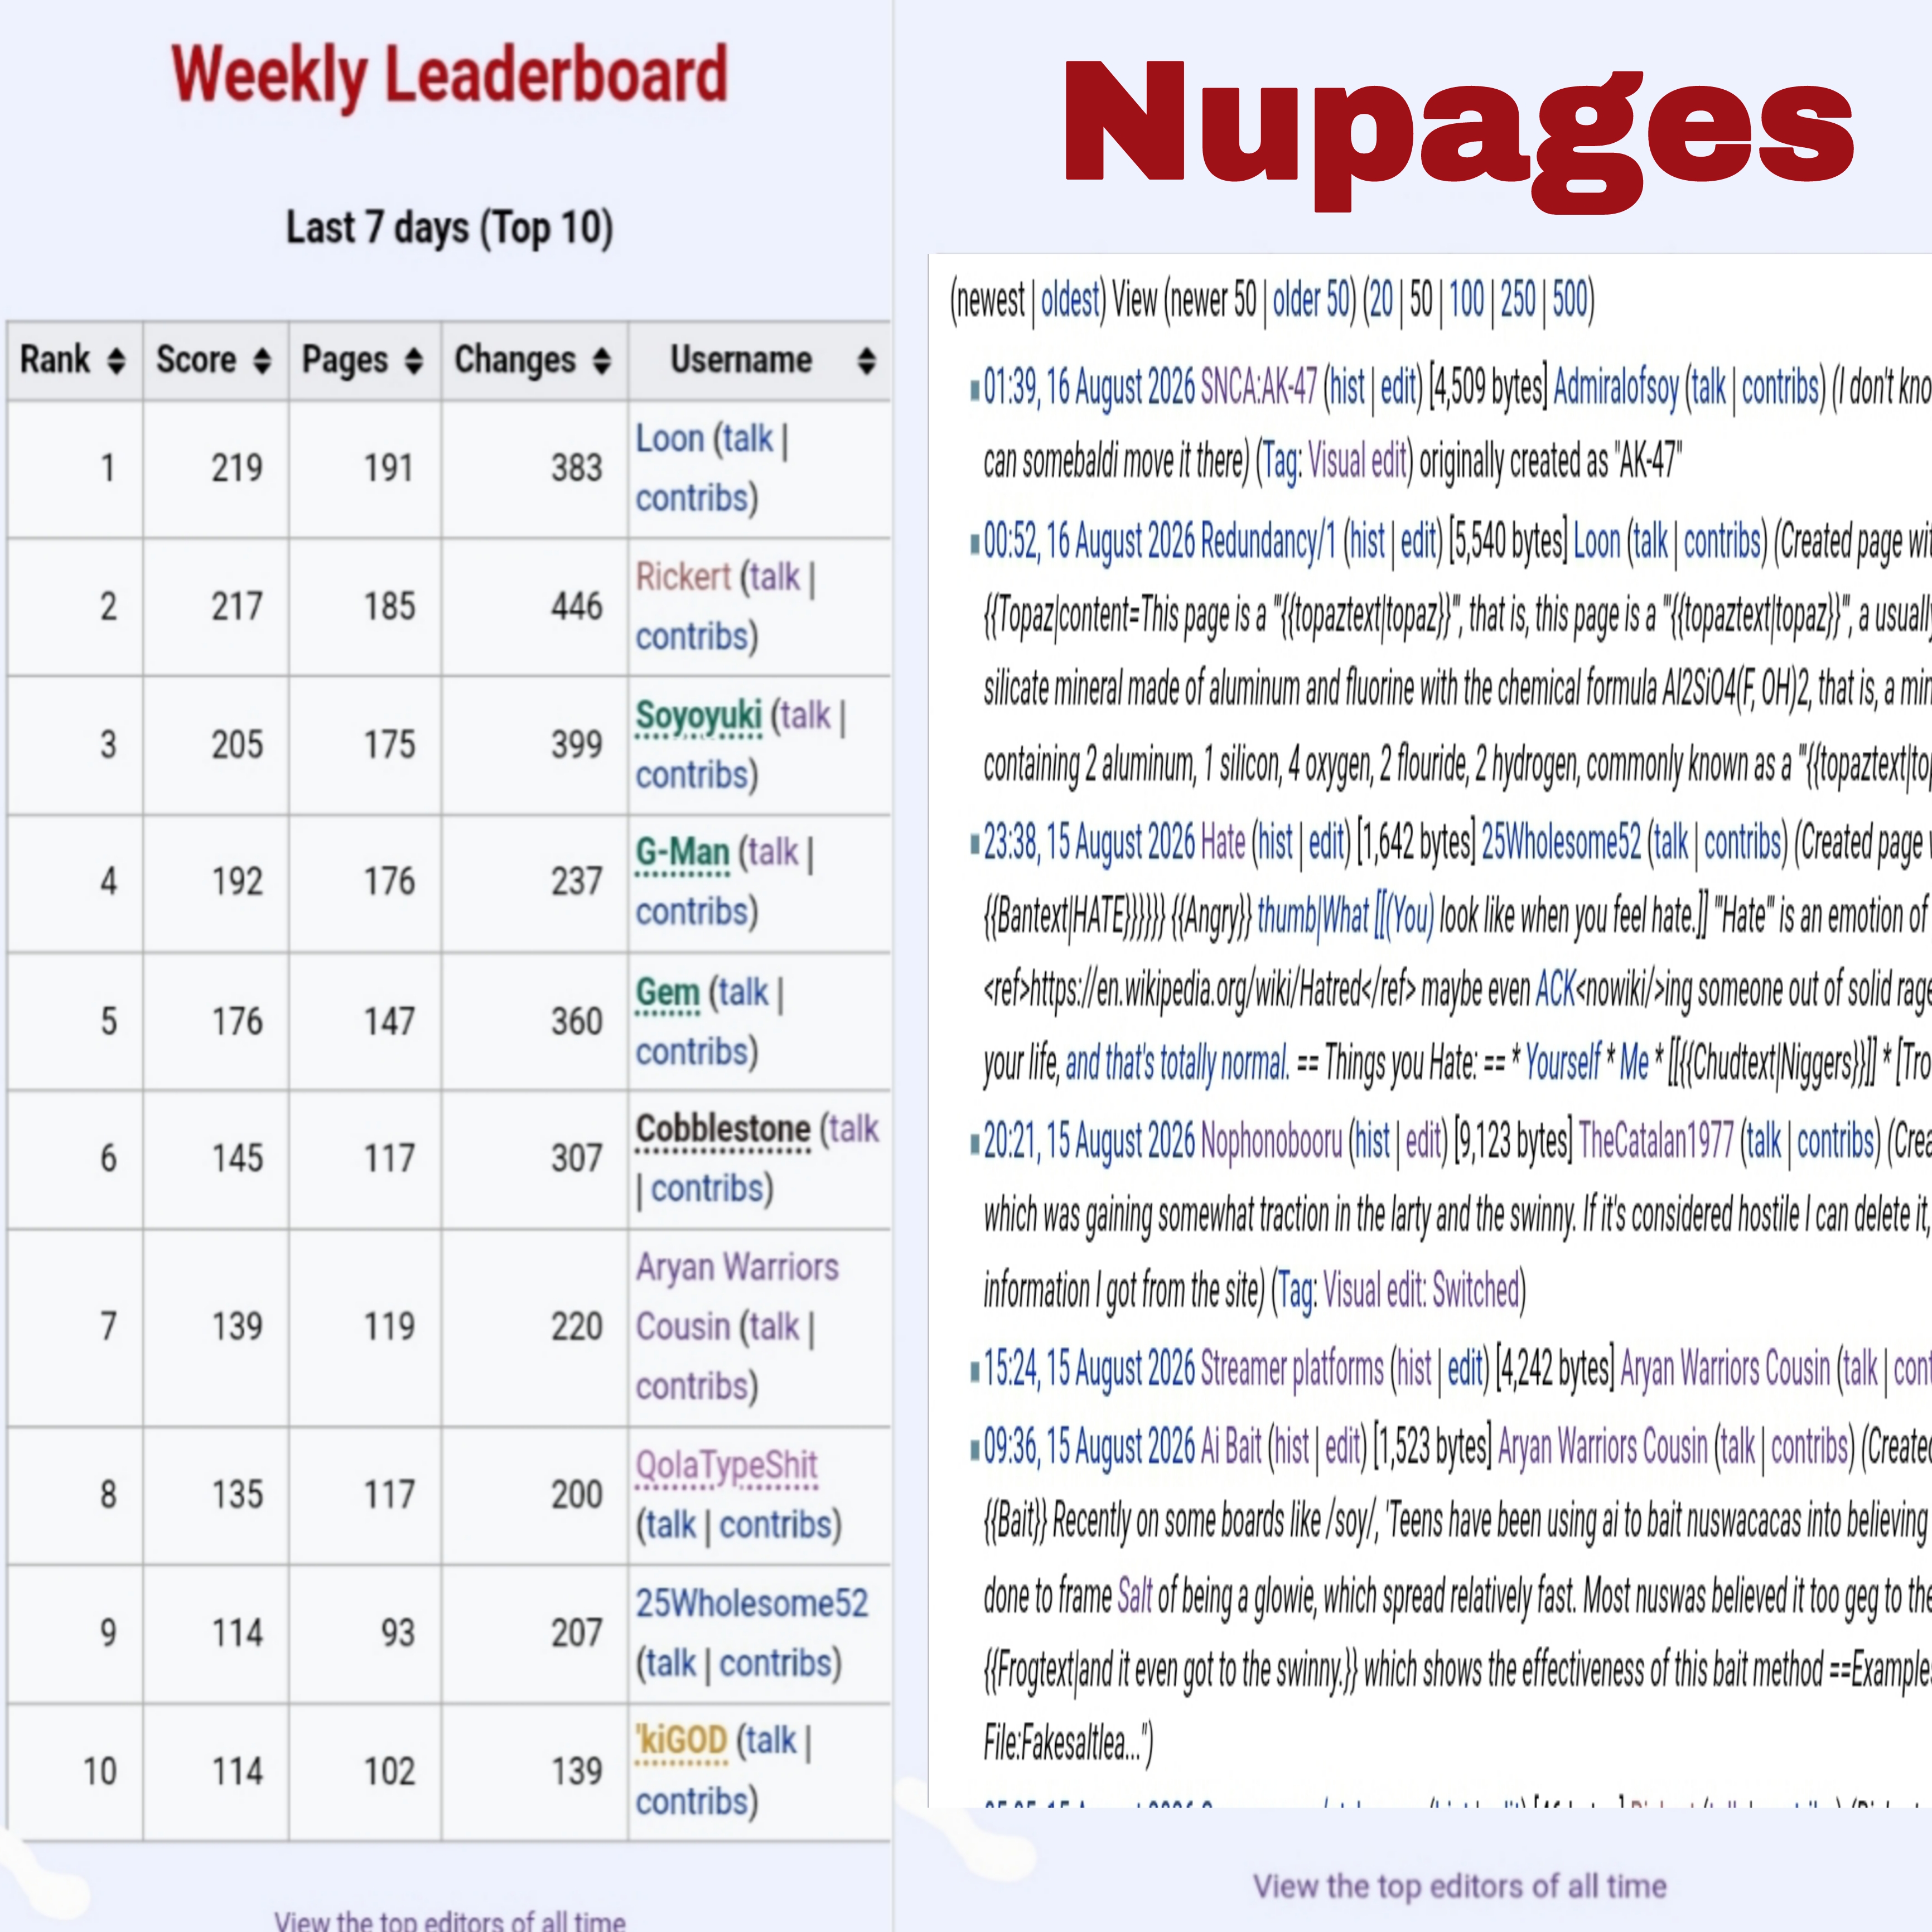
Task: Open the talk link next to Cobblestone
Action: [854, 1130]
